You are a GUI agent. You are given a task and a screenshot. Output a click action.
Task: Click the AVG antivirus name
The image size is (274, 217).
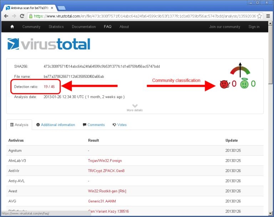point(12,201)
